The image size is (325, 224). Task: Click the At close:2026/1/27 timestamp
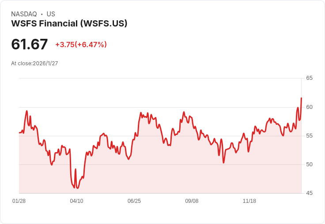coord(34,63)
